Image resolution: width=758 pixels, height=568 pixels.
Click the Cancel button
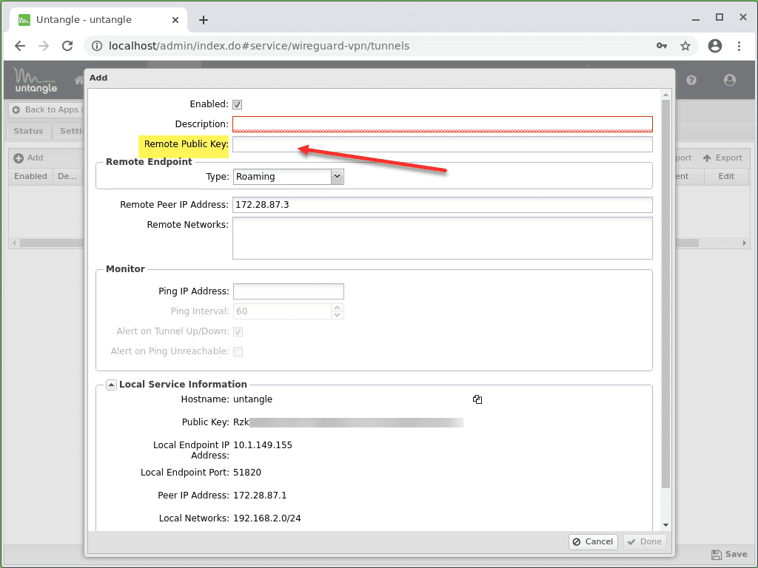[593, 541]
